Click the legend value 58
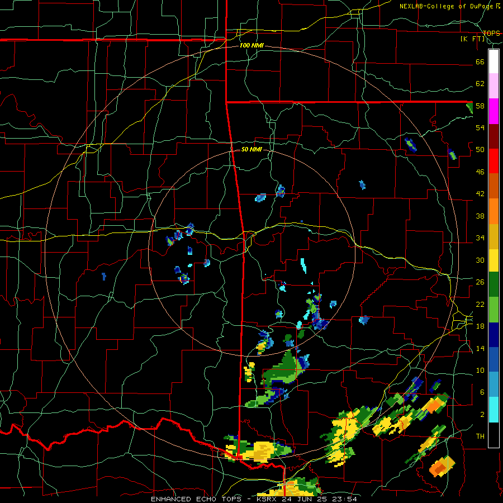 point(480,106)
